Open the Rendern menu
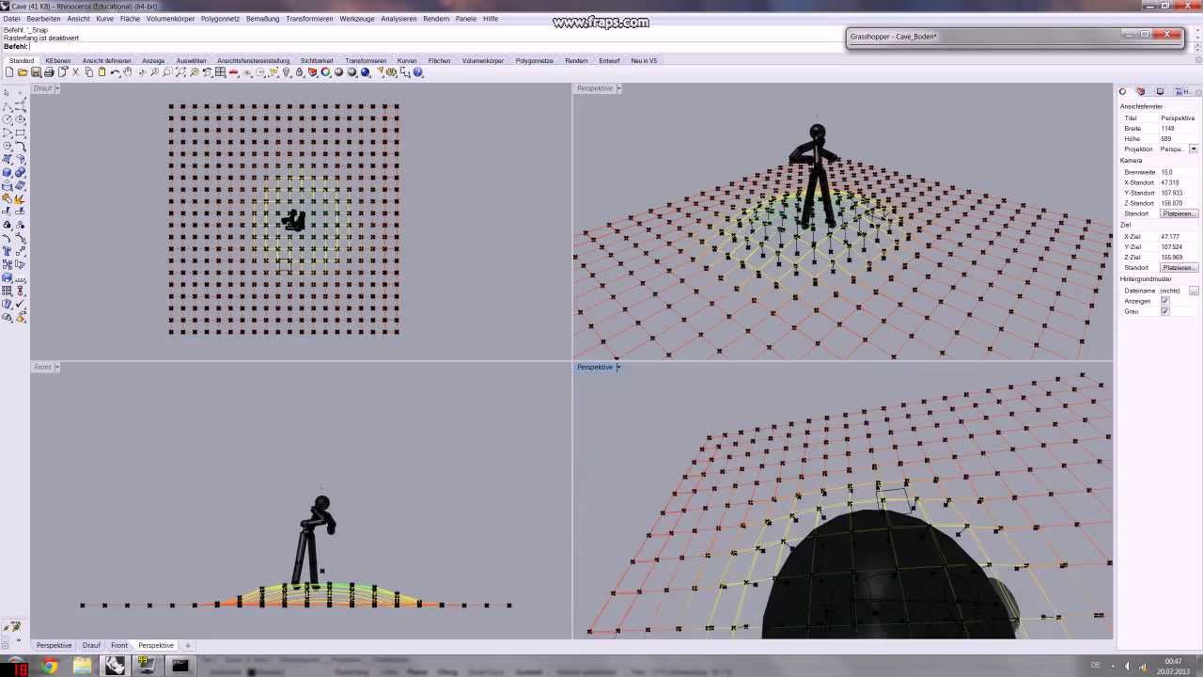This screenshot has width=1203, height=677. pyautogui.click(x=436, y=19)
